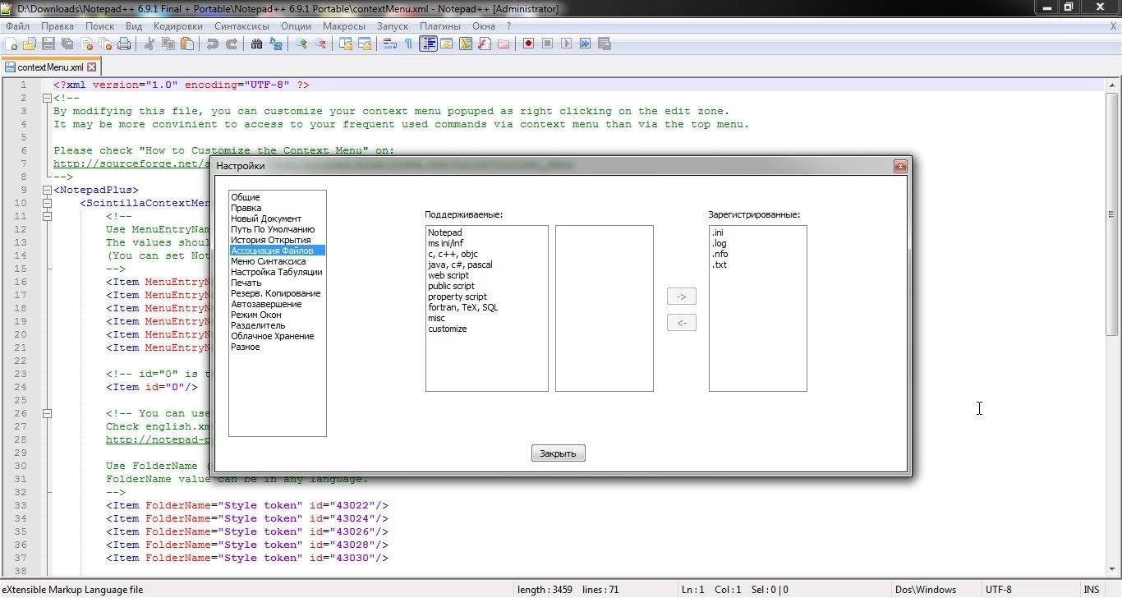The width and height of the screenshot is (1122, 598).
Task: Select Общие in the settings list
Action: click(x=277, y=197)
